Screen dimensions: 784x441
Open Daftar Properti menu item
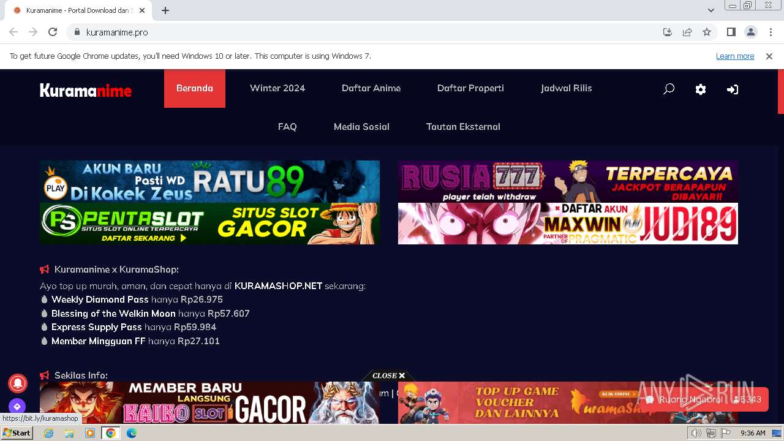[470, 88]
